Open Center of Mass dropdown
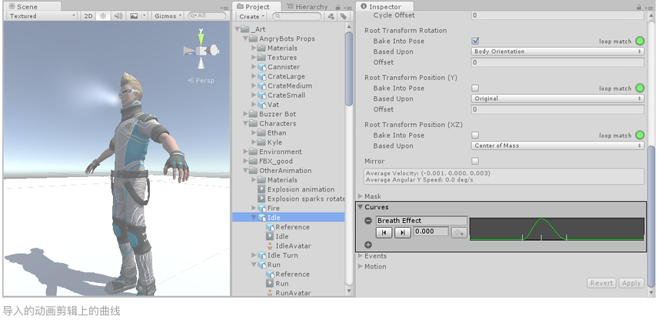Viewport: 658px width, 320px height. point(557,145)
